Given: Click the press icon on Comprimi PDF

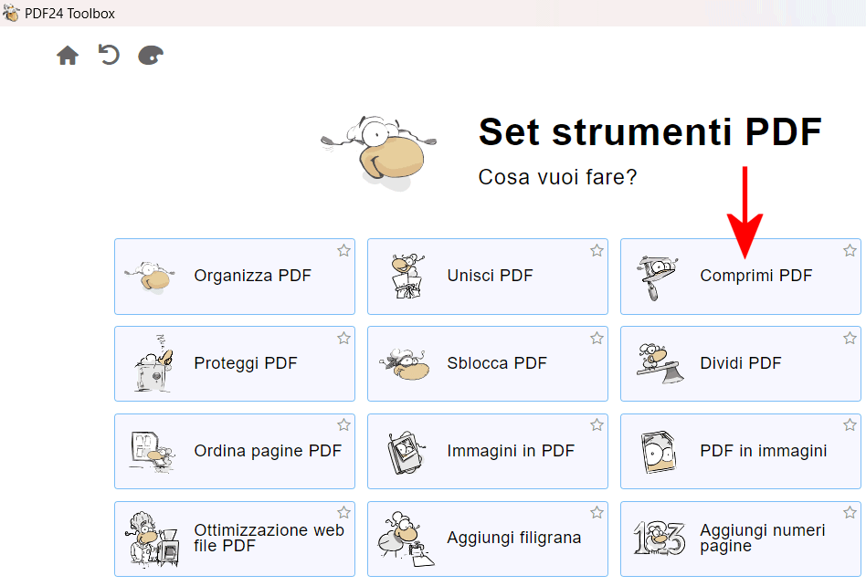Looking at the screenshot, I should [x=657, y=277].
